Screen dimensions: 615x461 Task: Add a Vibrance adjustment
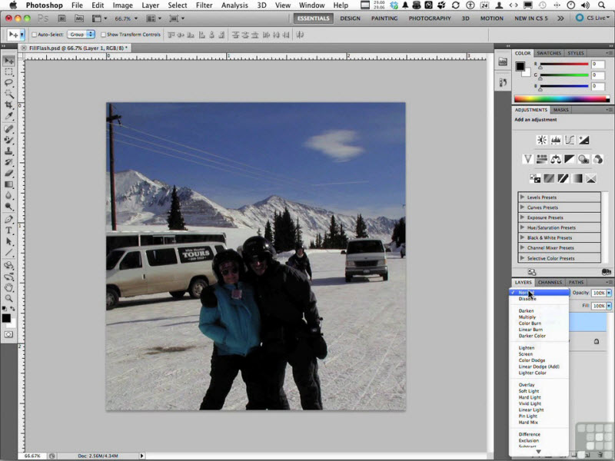[x=528, y=159]
